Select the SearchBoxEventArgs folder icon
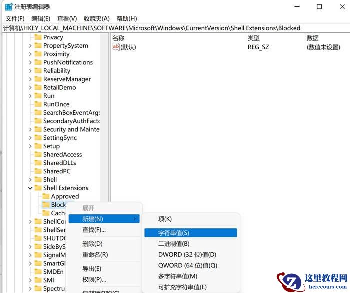The width and height of the screenshot is (350, 293). 38,112
